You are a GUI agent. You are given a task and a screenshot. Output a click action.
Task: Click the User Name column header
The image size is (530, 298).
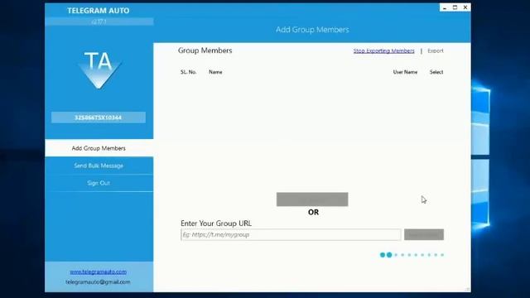tap(405, 72)
